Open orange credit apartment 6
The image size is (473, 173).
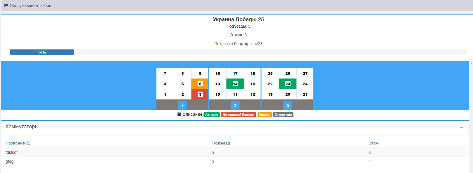[x=200, y=84]
